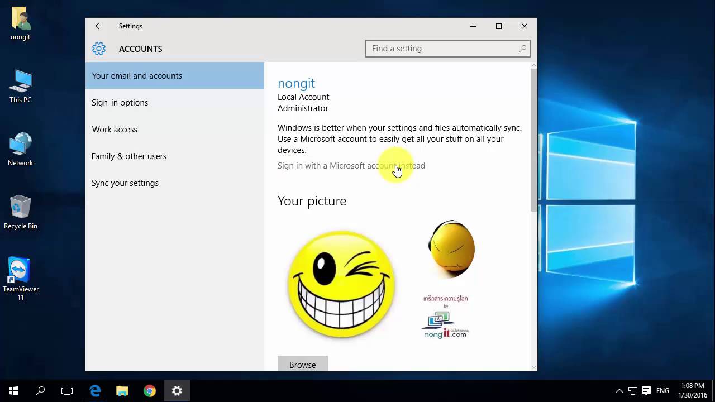Open Sync your settings
Image resolution: width=715 pixels, height=402 pixels.
point(175,183)
